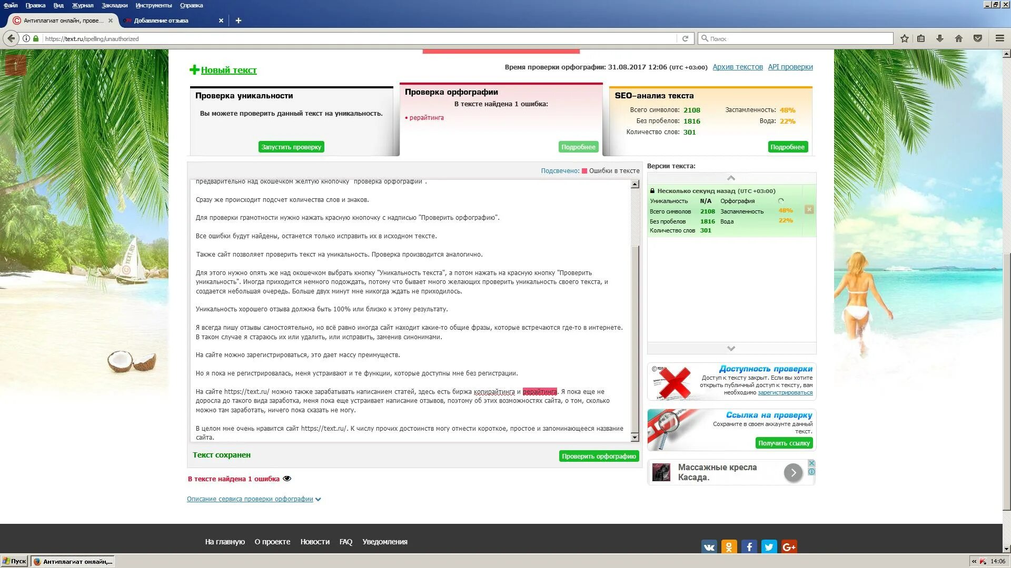Screen dimensions: 1011x568
Task: Open Odnoklassniki social icon
Action: (729, 547)
